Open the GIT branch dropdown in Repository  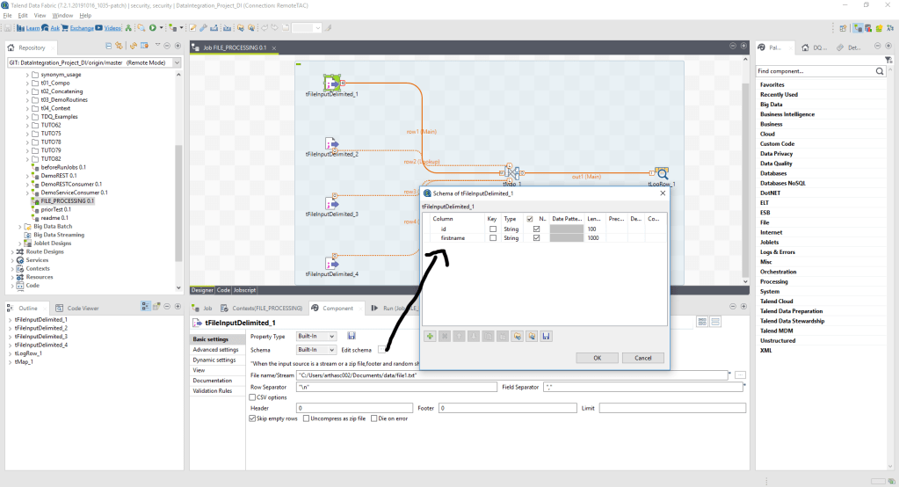tap(177, 62)
